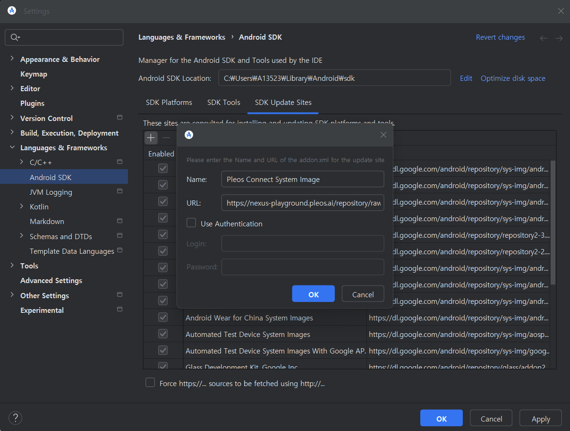The image size is (570, 431).
Task: Click the help question mark icon
Action: 15,418
